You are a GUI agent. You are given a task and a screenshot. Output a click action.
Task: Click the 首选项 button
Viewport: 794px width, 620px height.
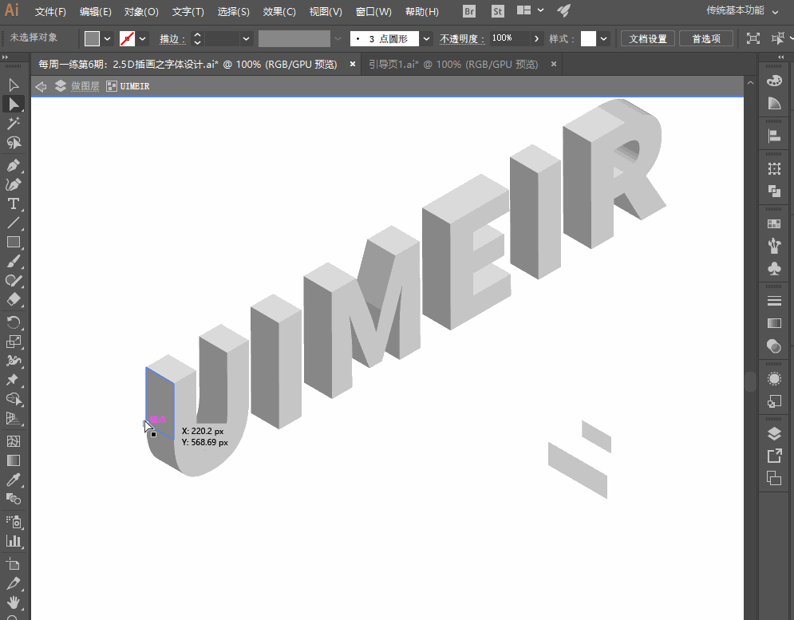tap(706, 38)
